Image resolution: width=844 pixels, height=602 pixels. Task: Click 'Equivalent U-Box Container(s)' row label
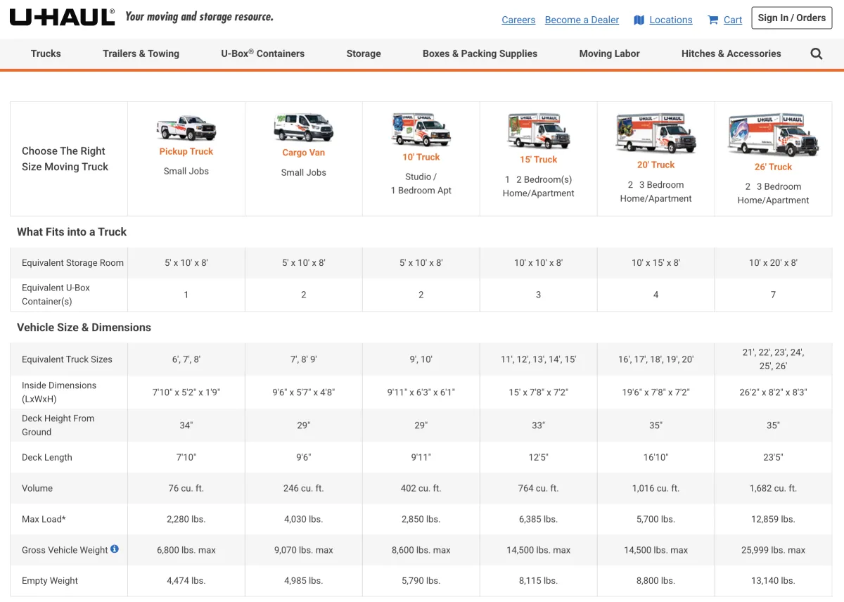click(56, 294)
